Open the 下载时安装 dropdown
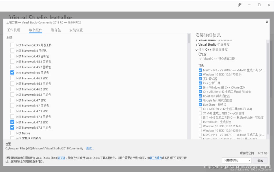274x172 pixels. (237, 160)
